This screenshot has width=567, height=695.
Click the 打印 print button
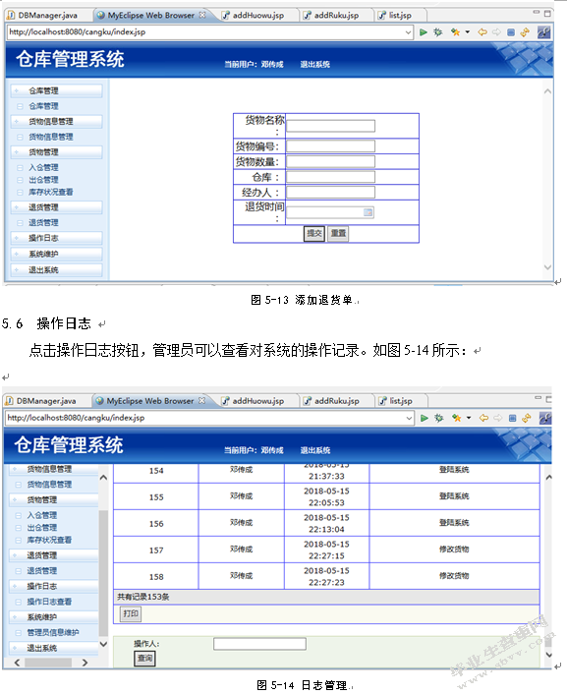point(131,613)
